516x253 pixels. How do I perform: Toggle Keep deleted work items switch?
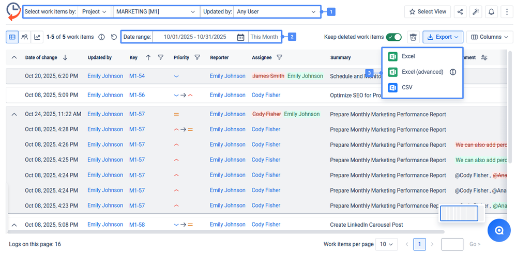pyautogui.click(x=393, y=37)
